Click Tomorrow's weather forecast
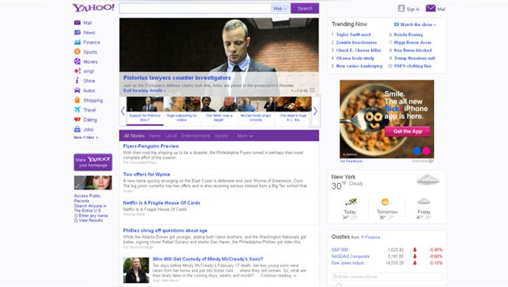The image size is (508, 287). (x=387, y=209)
